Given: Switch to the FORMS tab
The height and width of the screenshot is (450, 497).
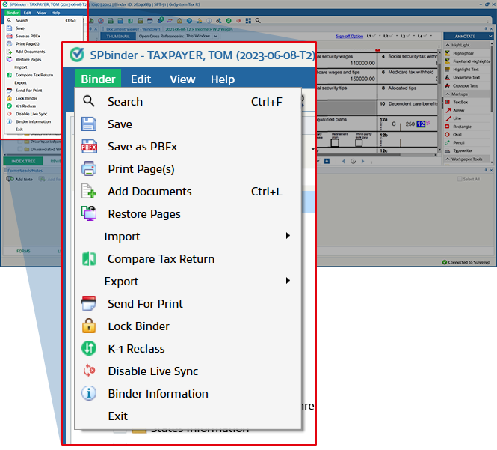Looking at the screenshot, I should pos(23,251).
